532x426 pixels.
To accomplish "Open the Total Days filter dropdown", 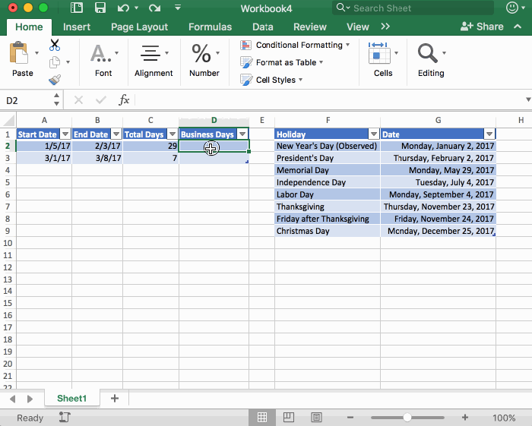I will [173, 134].
